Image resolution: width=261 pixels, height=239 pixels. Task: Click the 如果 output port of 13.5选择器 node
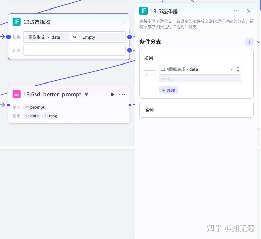click(x=130, y=37)
